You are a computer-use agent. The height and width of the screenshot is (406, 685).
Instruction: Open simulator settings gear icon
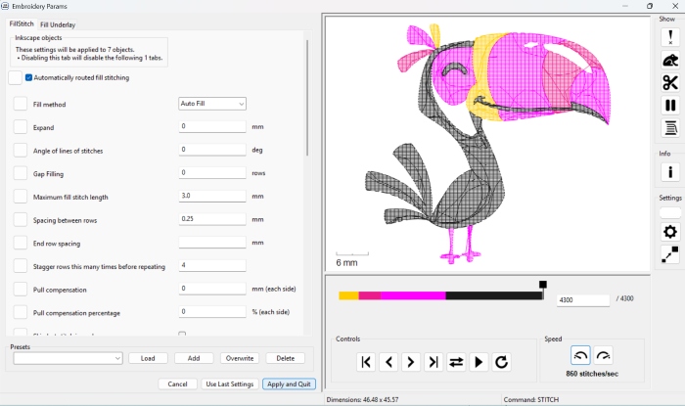[x=669, y=232]
